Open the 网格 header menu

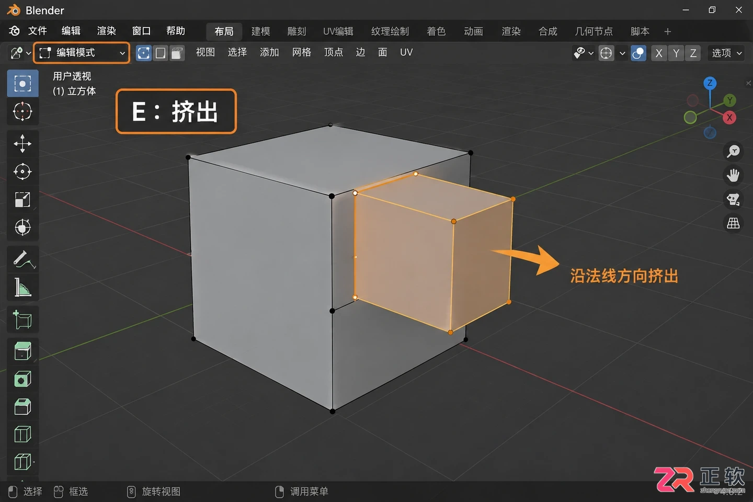[302, 52]
